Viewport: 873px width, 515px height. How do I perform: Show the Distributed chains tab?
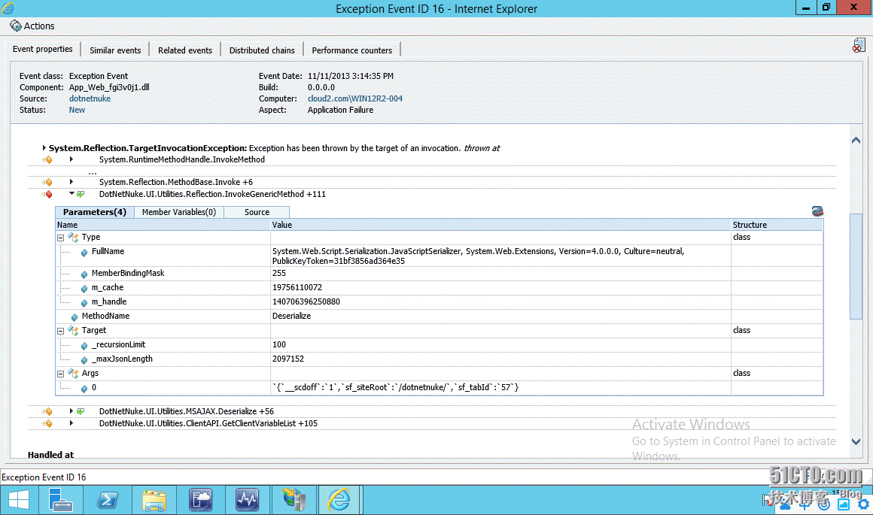coord(262,50)
